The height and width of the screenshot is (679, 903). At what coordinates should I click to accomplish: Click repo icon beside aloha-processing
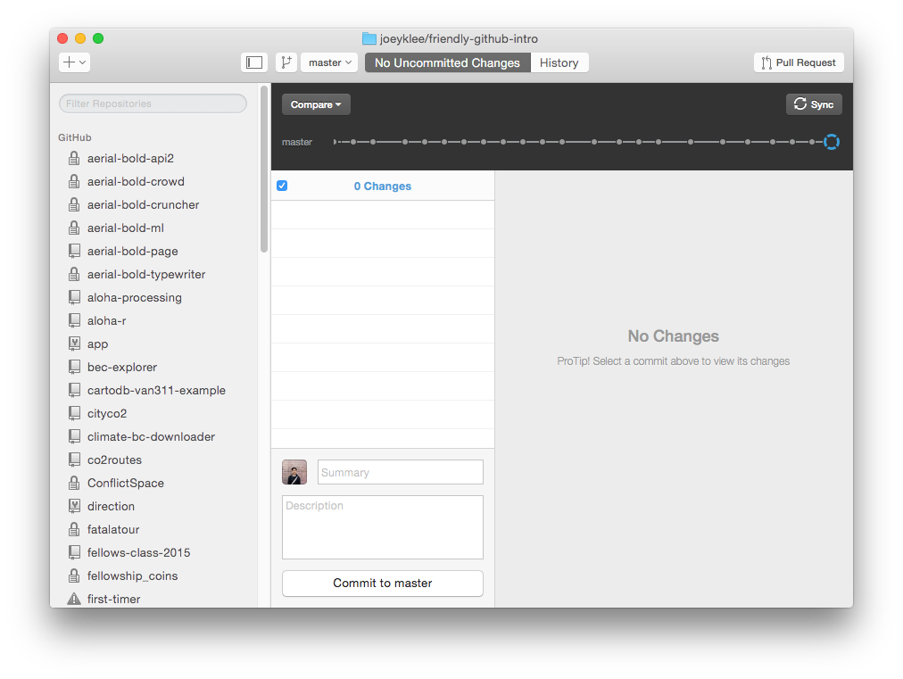(x=74, y=297)
